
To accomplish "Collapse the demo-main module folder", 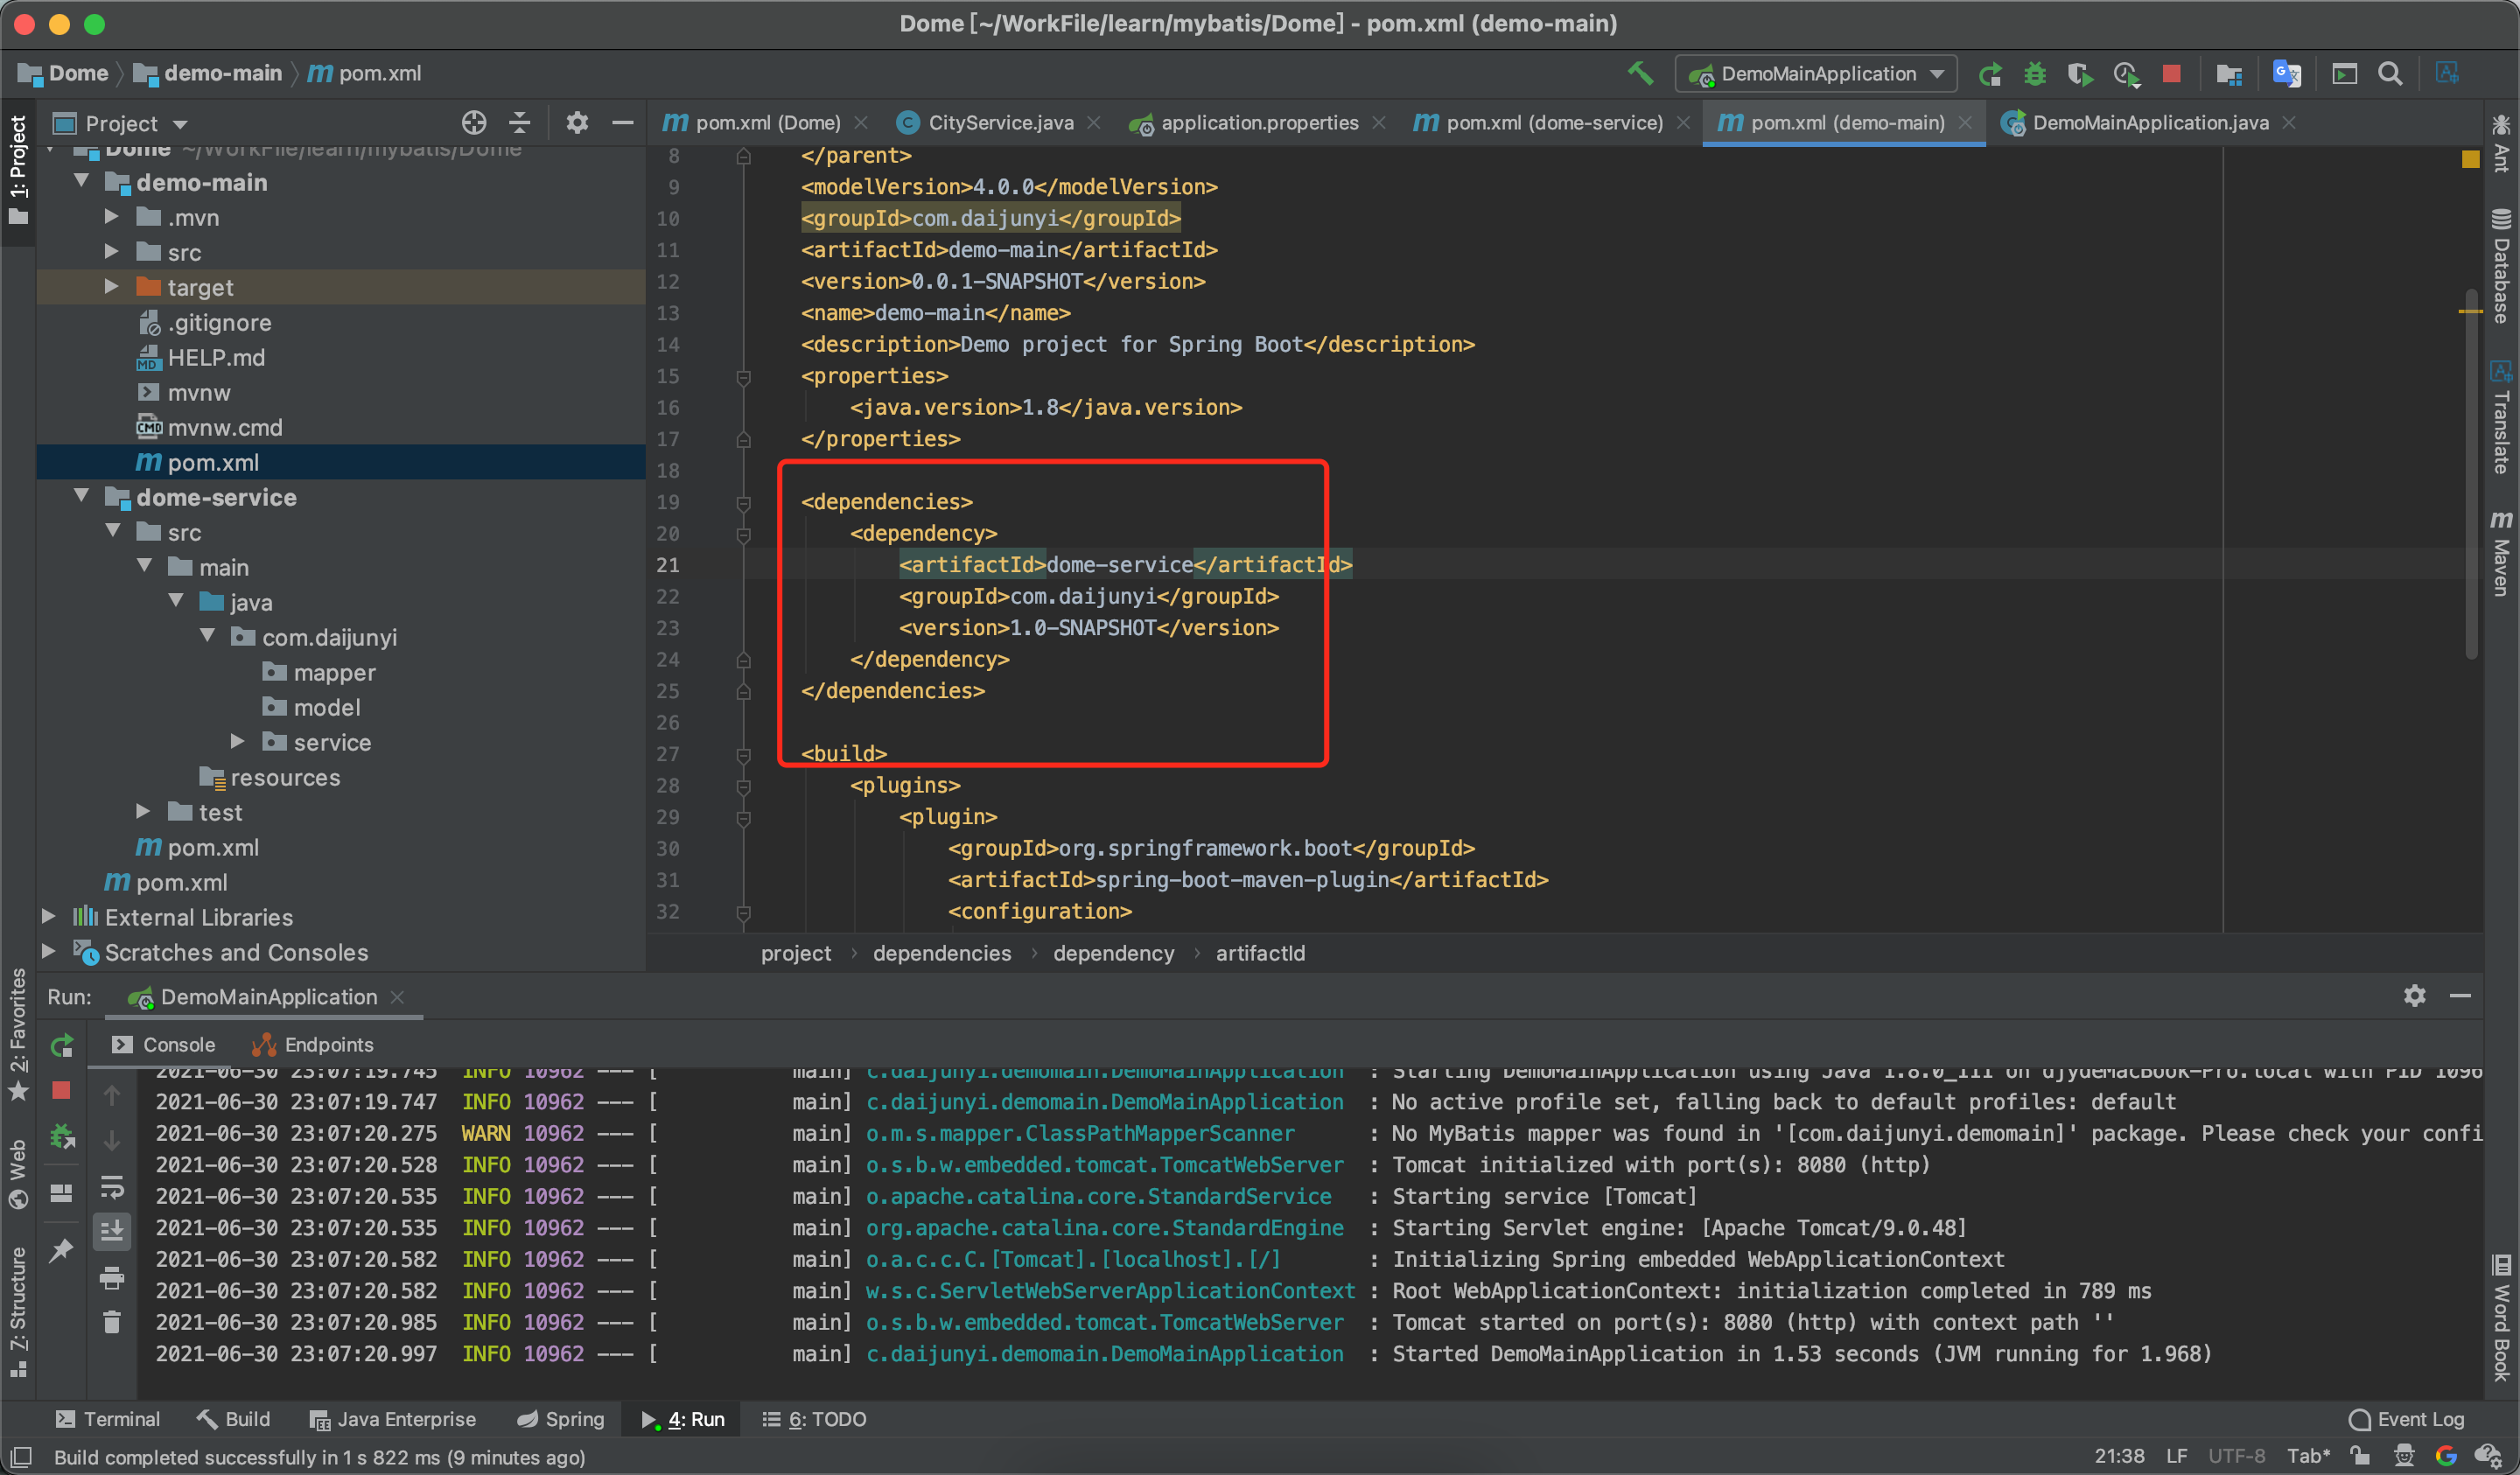I will (x=82, y=182).
